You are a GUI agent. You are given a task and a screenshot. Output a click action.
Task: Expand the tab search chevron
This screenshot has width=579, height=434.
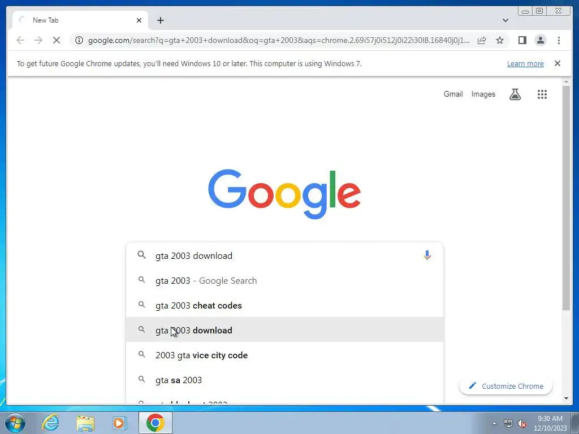tap(505, 20)
